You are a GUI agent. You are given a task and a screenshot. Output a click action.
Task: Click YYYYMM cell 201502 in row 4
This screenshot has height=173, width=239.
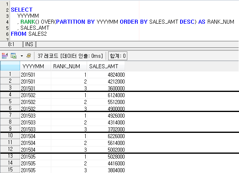[x=35, y=95]
